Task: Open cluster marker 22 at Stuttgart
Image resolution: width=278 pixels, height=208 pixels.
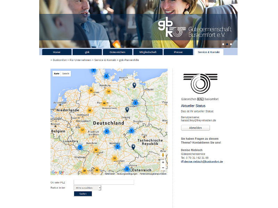Action: pyautogui.click(x=96, y=150)
